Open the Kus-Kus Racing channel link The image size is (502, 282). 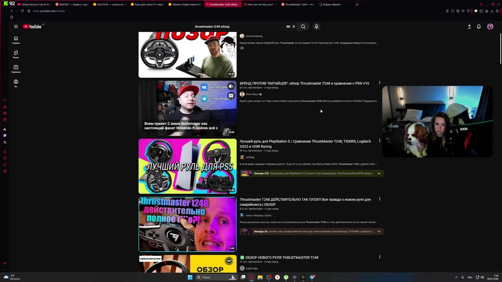pos(254,36)
